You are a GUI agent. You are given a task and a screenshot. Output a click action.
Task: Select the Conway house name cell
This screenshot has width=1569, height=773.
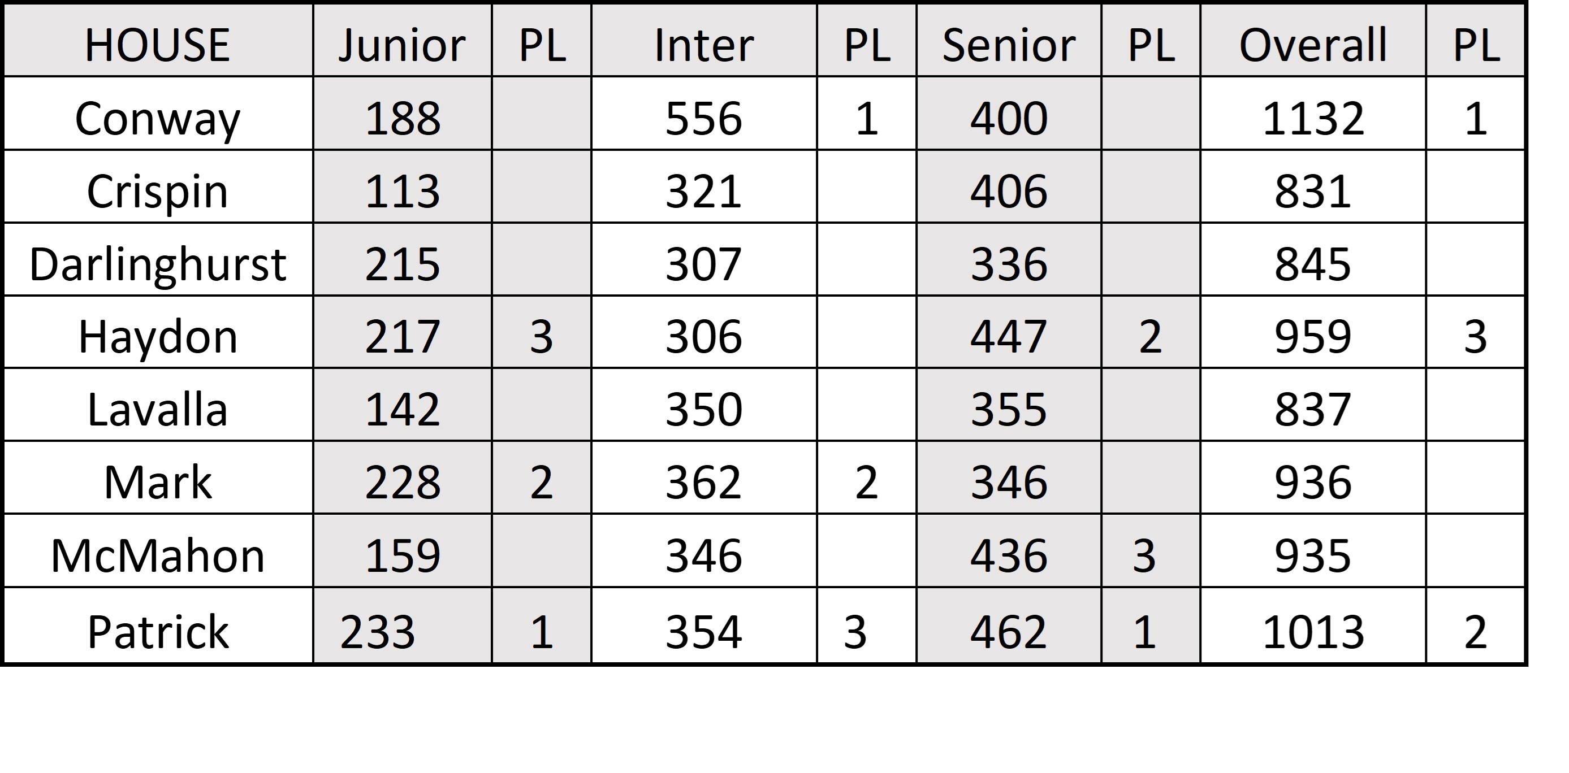click(x=157, y=118)
